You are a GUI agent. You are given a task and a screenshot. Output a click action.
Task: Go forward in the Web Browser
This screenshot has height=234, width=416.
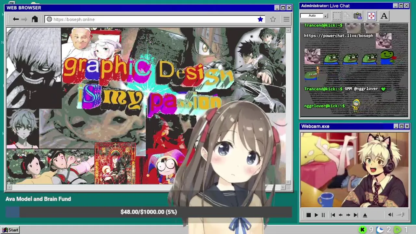pos(24,19)
